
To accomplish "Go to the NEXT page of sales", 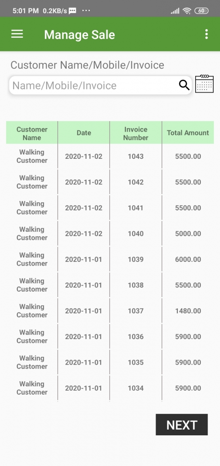I will [182, 424].
